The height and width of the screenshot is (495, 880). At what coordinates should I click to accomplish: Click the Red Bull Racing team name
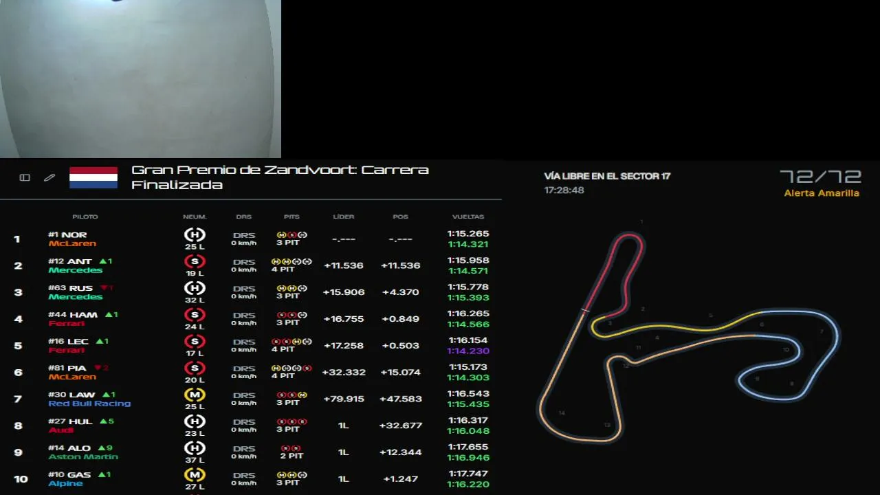(x=89, y=404)
